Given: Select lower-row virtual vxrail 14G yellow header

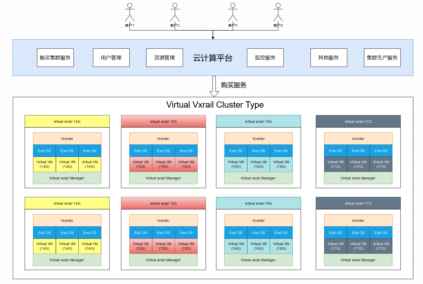Looking at the screenshot, I should (x=67, y=203).
